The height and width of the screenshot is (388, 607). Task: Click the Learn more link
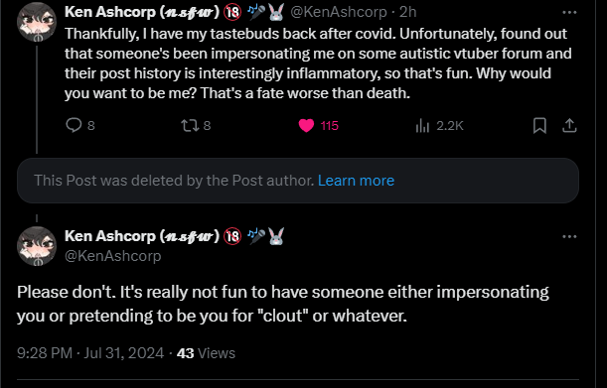356,181
